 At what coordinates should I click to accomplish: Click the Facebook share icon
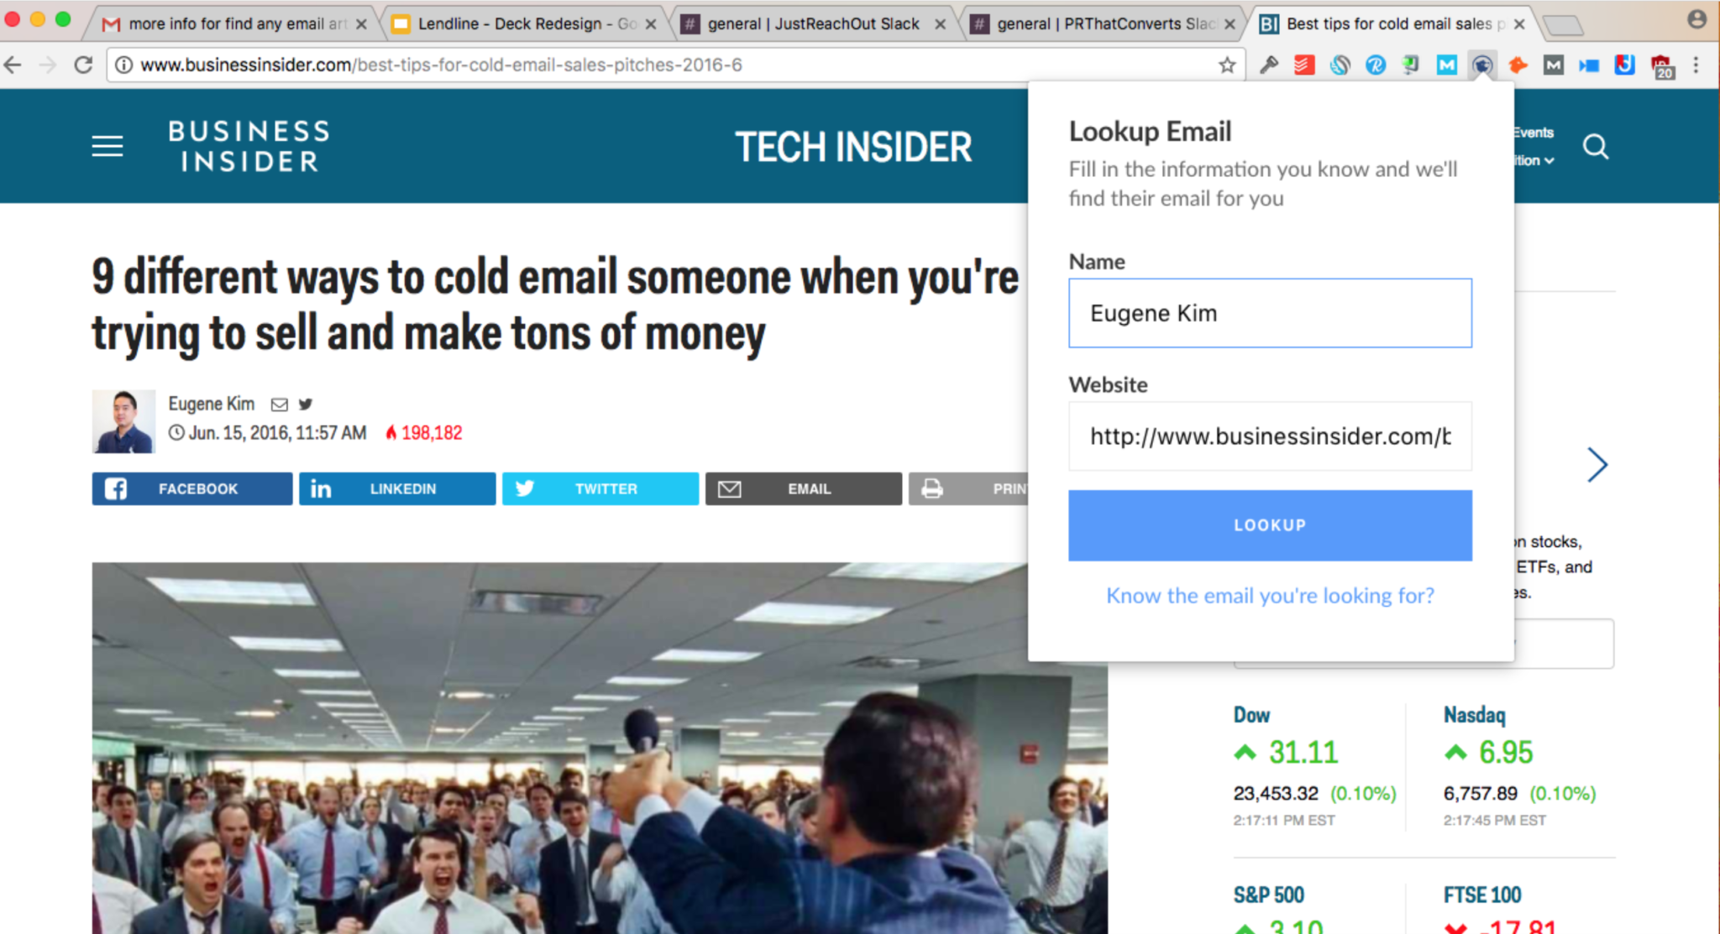click(x=116, y=488)
